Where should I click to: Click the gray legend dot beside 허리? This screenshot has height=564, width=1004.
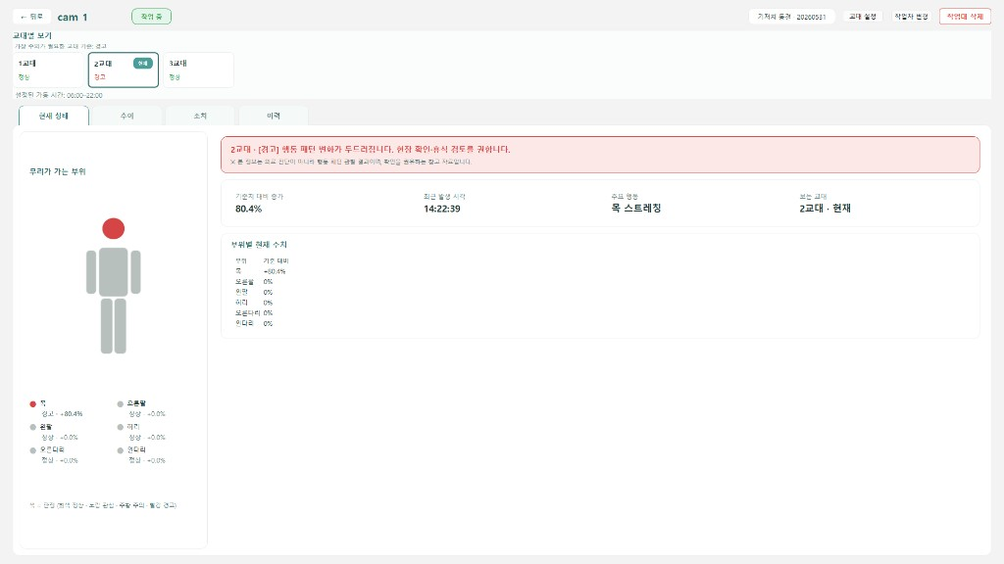pyautogui.click(x=121, y=427)
